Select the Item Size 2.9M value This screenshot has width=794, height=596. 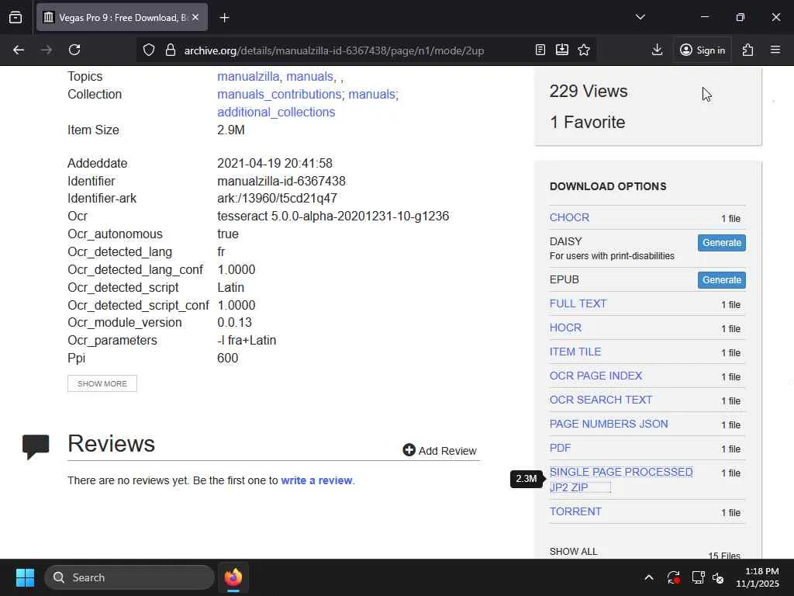click(x=231, y=130)
